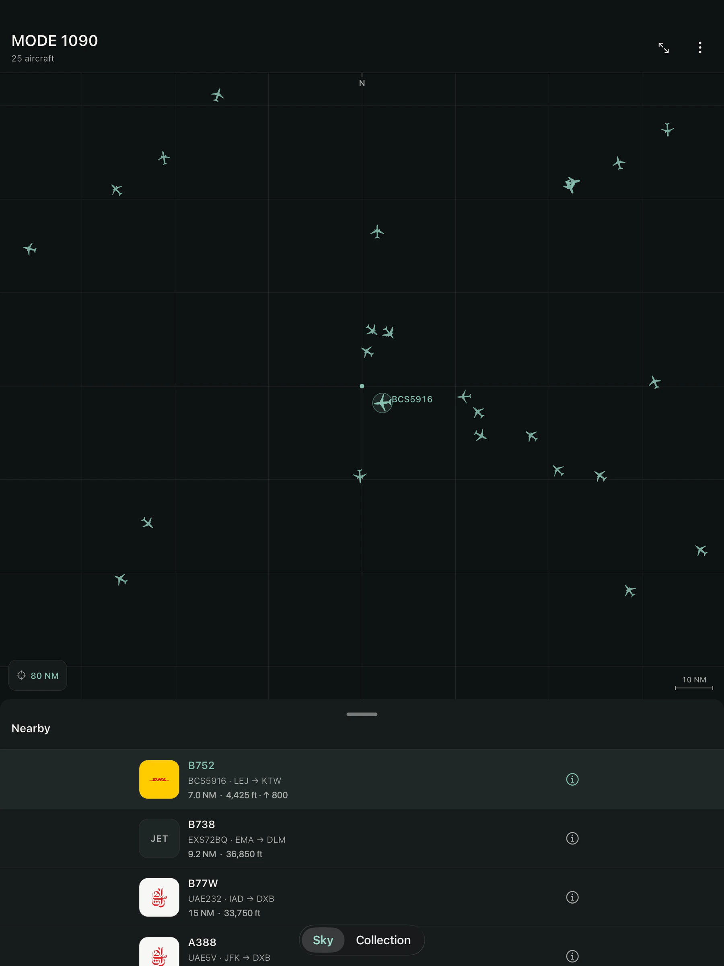
Task: Select the aircraft at the far left edge
Action: click(30, 249)
